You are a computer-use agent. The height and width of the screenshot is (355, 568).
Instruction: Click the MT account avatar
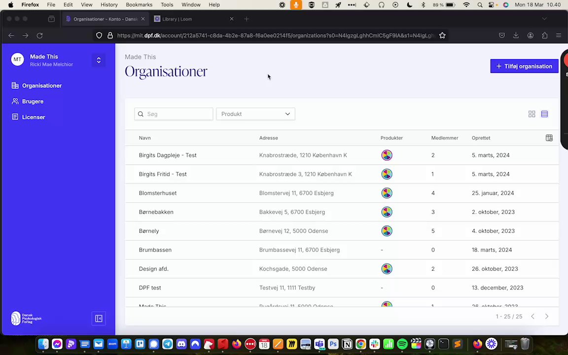tap(17, 59)
